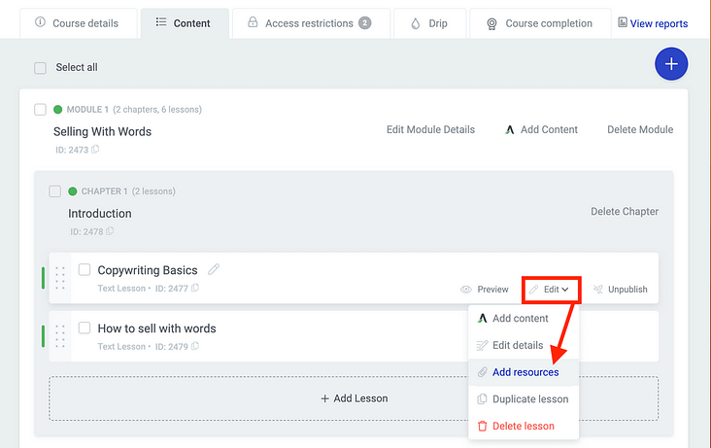
Task: Open the Edit dropdown for Copywriting Basics
Action: point(550,289)
